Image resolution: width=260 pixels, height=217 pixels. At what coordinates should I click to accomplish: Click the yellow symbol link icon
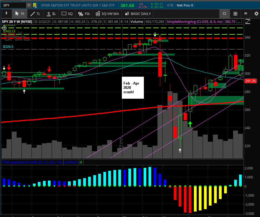pos(35,5)
